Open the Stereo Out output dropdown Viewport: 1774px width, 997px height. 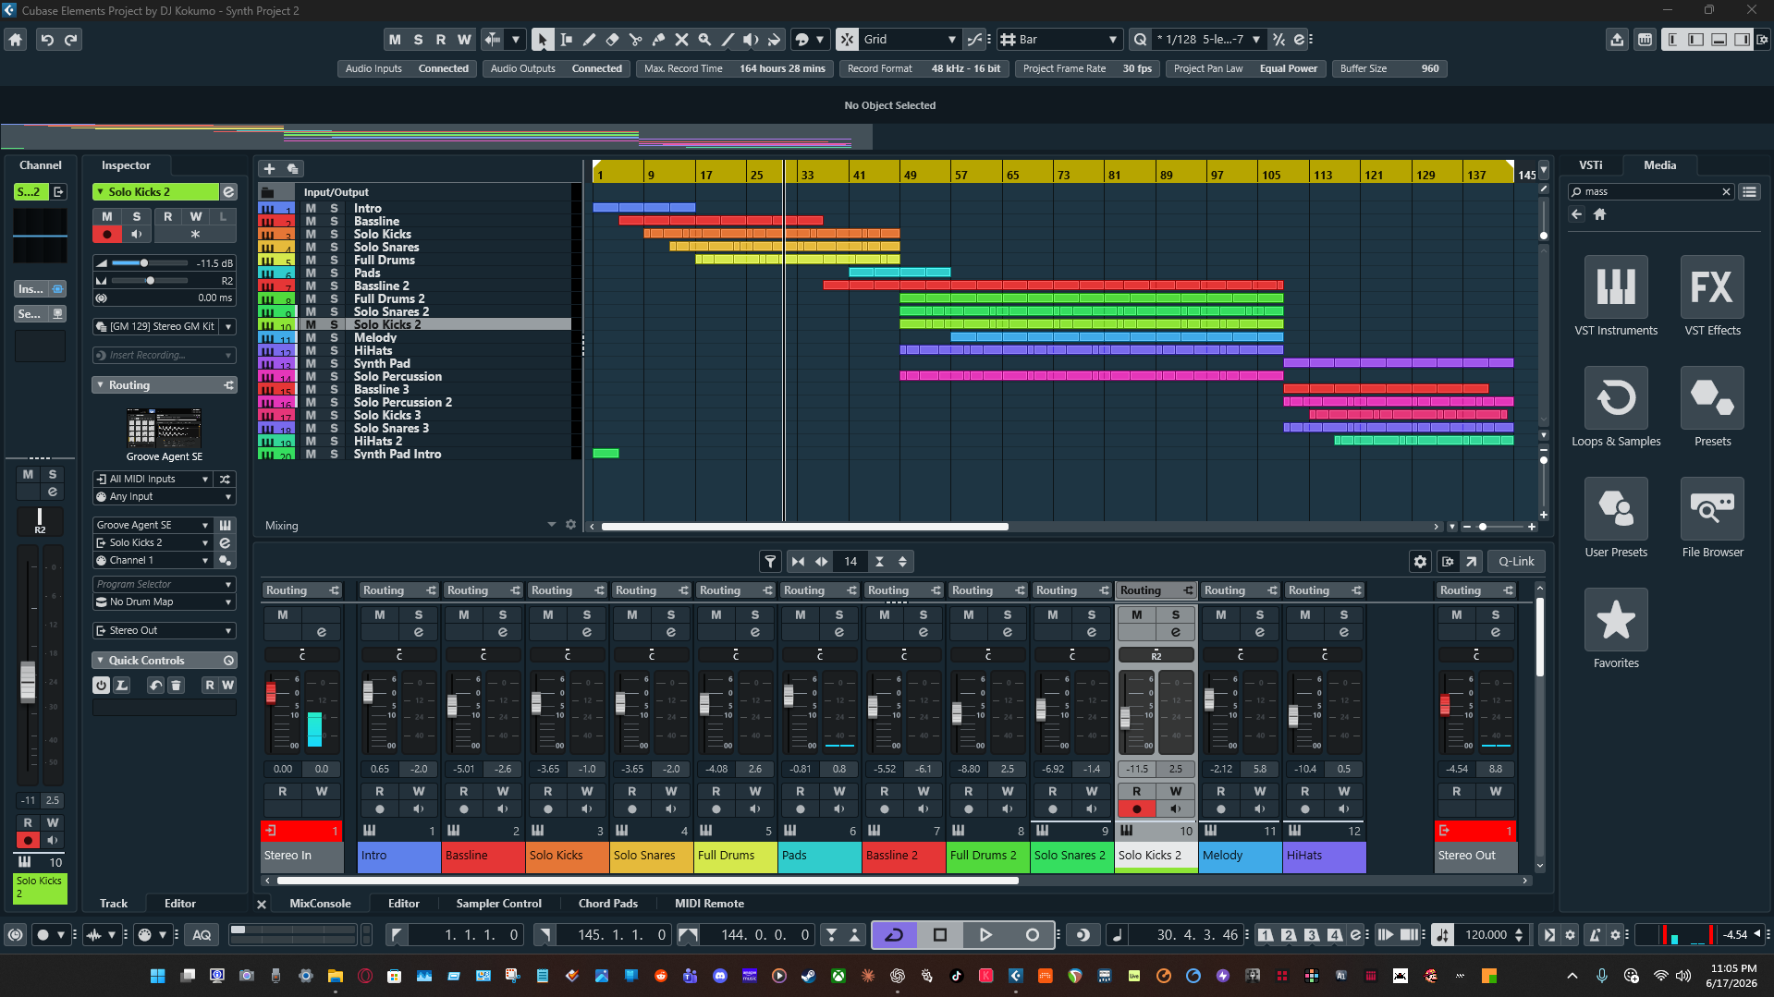[165, 631]
